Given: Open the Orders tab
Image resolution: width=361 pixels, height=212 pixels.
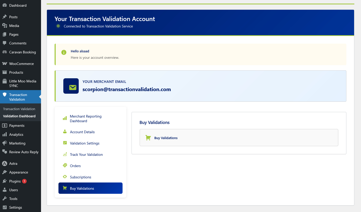Looking at the screenshot, I should 91,166.
